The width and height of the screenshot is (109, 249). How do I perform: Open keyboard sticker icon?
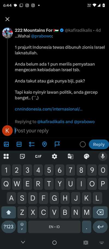coord(22,156)
